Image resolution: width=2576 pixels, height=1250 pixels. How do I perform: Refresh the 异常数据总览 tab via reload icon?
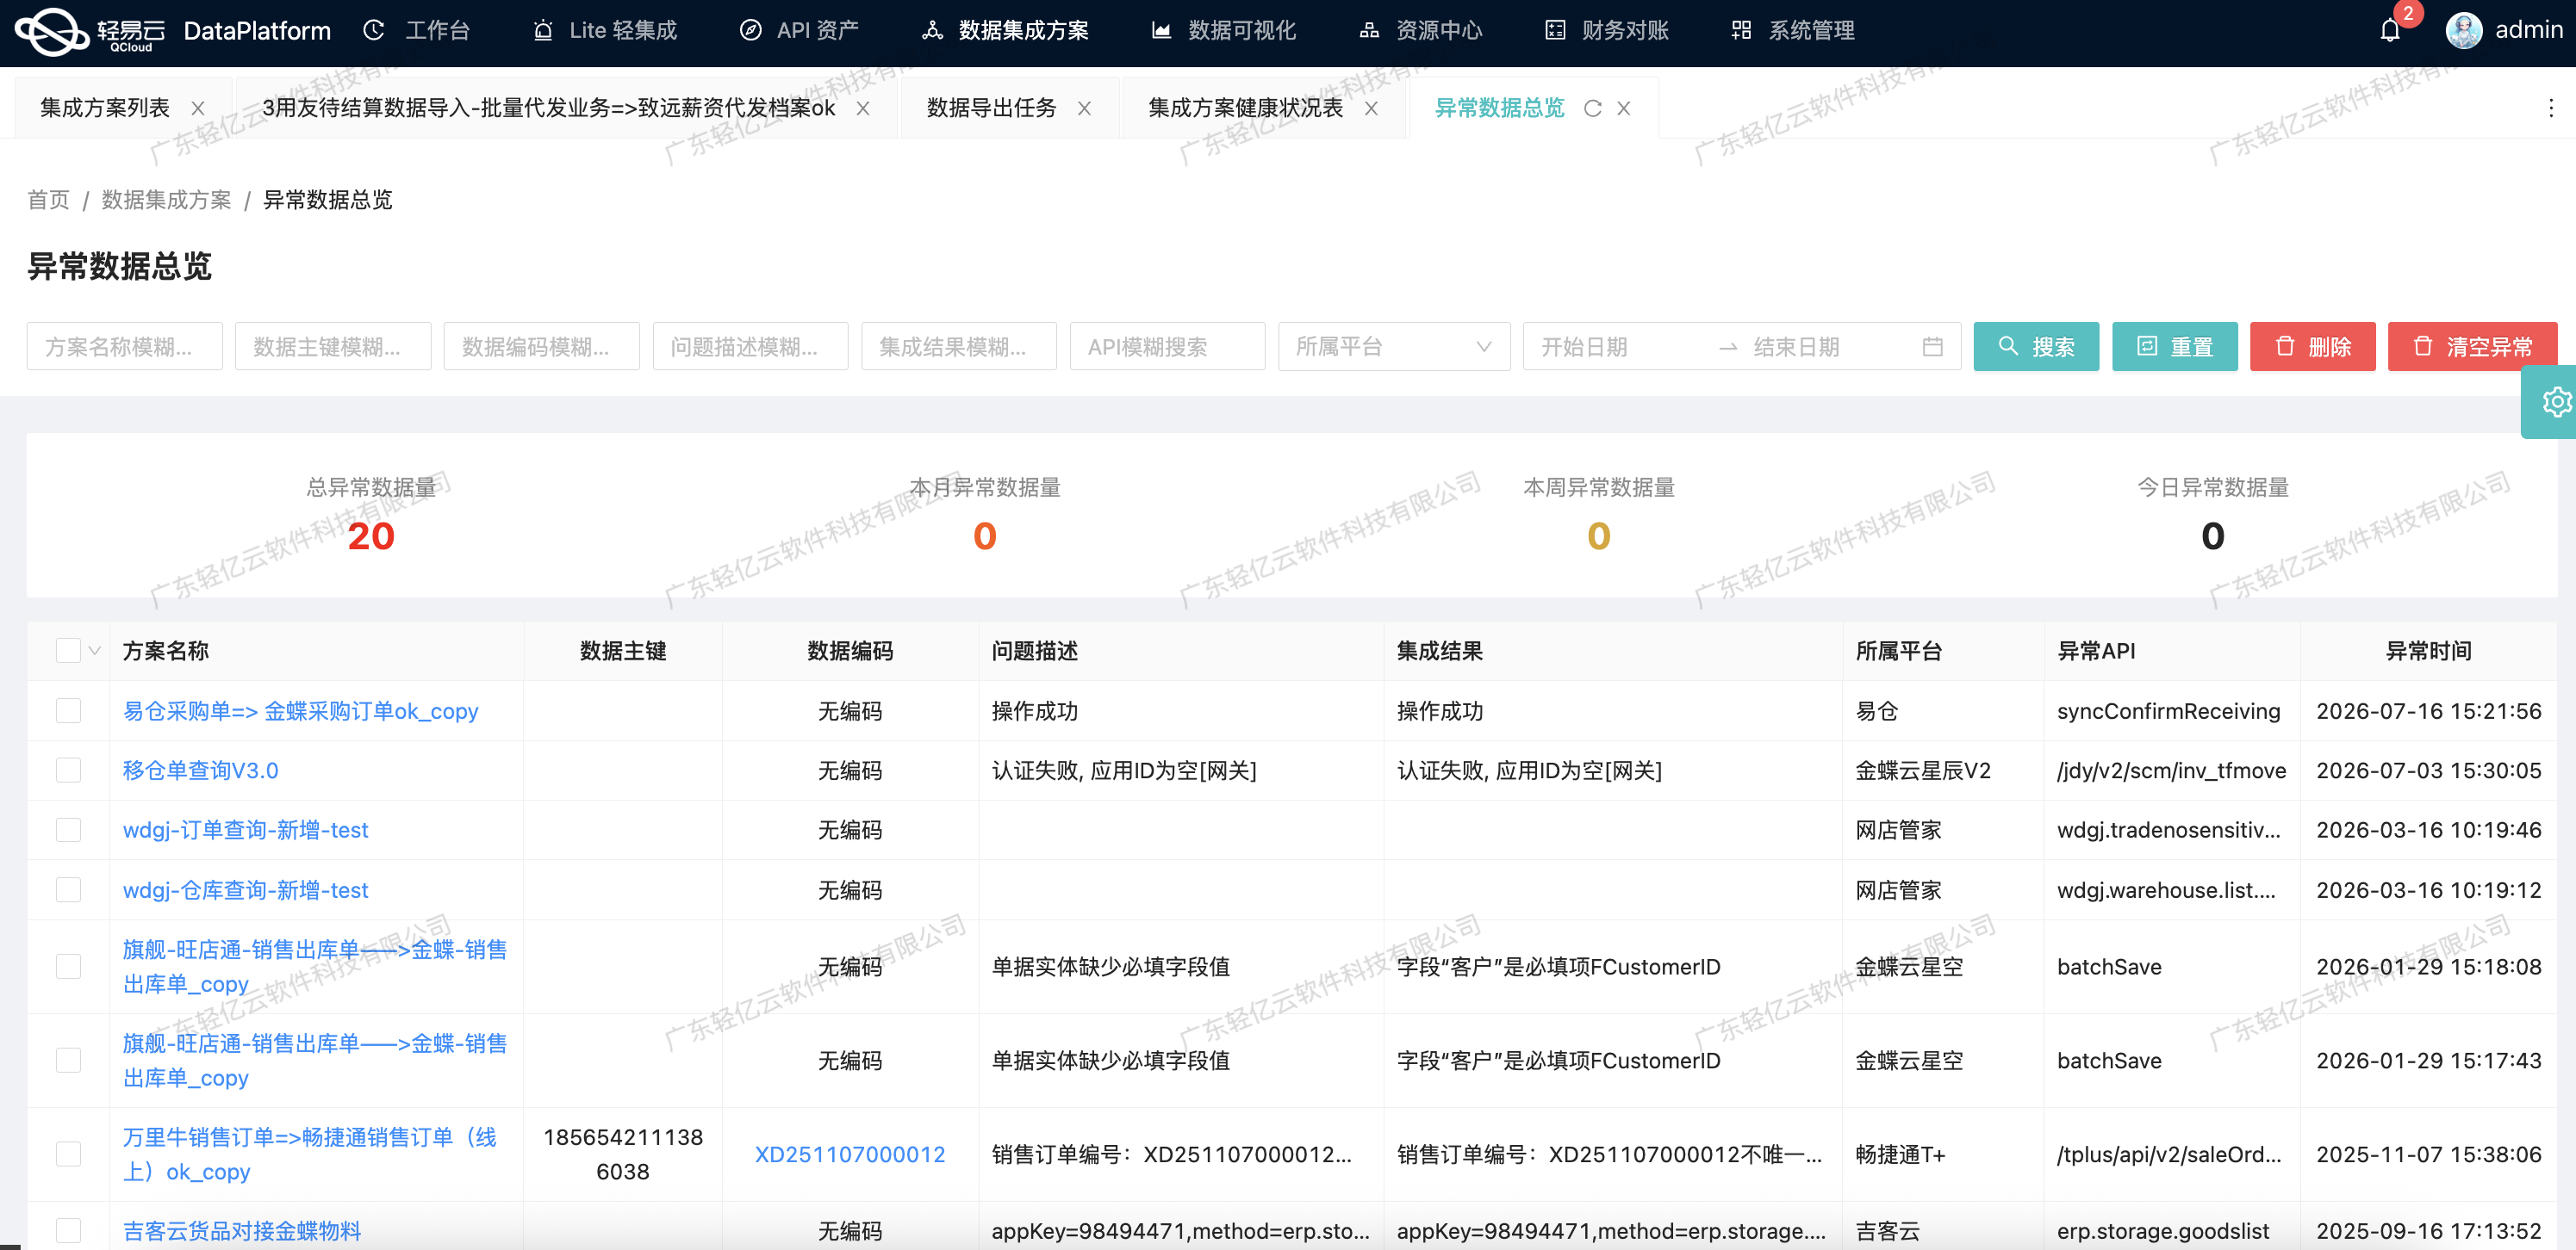click(1592, 108)
